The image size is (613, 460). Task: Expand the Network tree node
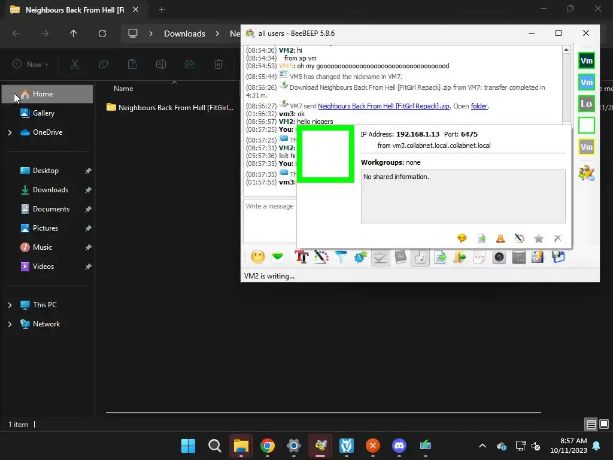point(10,324)
